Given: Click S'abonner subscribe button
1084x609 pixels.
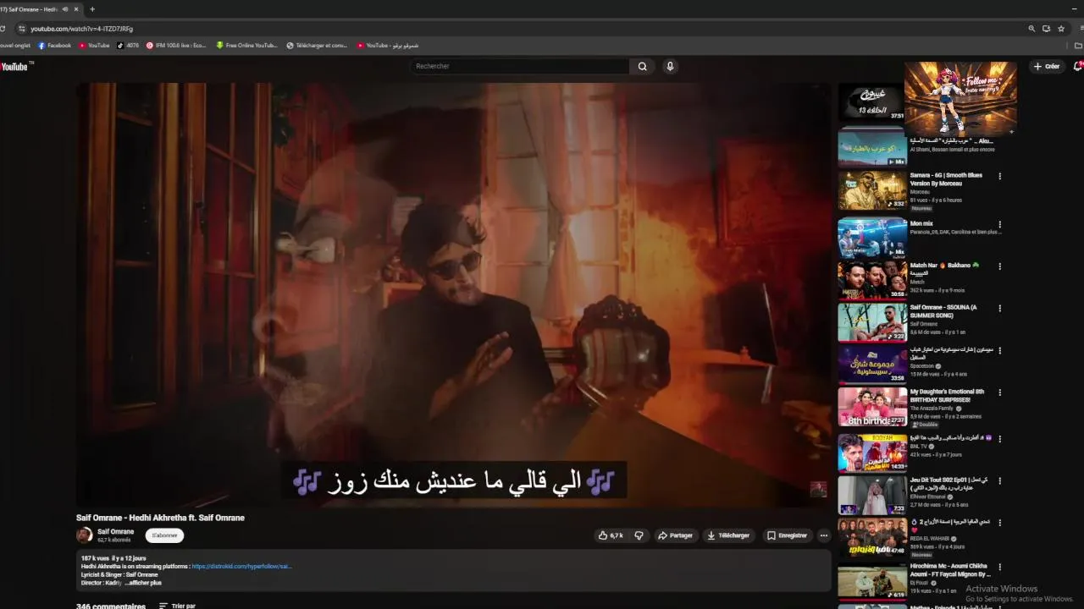Looking at the screenshot, I should tap(164, 535).
